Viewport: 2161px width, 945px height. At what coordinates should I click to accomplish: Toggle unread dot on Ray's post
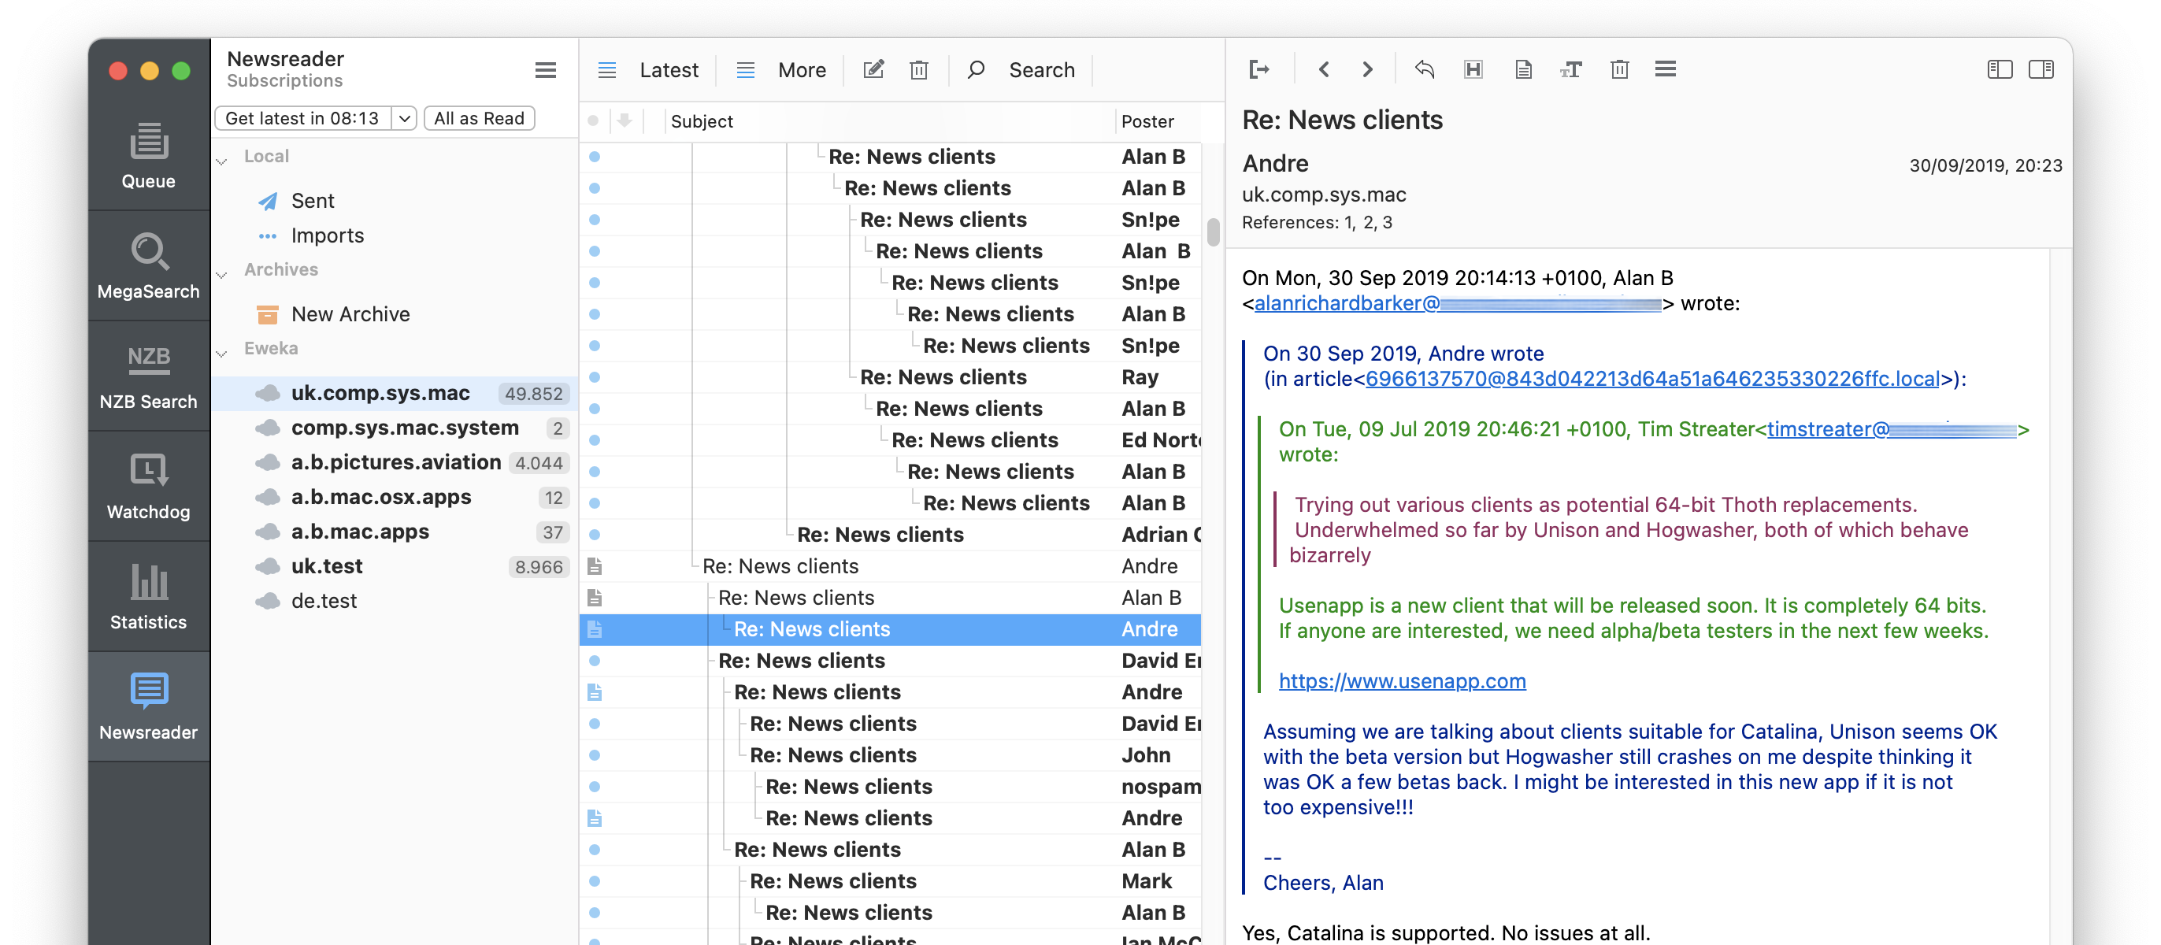pos(594,377)
